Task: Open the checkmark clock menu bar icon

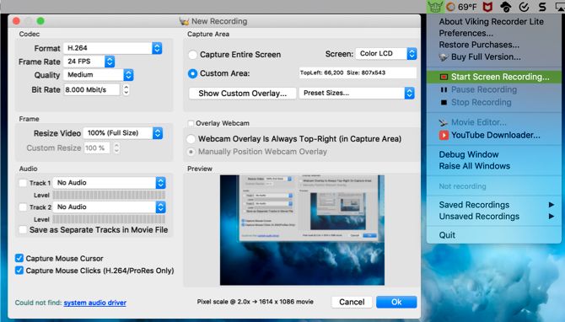Action: (524, 7)
